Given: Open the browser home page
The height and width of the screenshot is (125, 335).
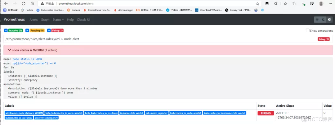Looking at the screenshot, I should click(32, 4).
